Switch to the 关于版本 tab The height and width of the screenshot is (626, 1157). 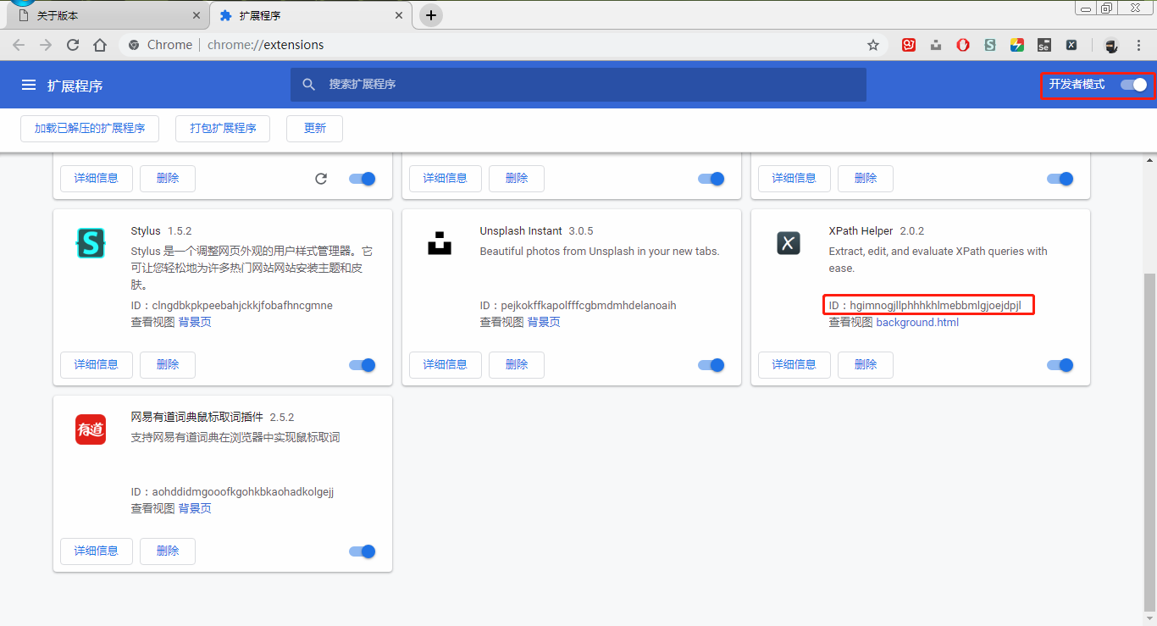(106, 15)
